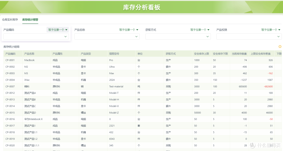Click the 46000 difference value
This screenshot has width=283, height=151.
coord(269,113)
